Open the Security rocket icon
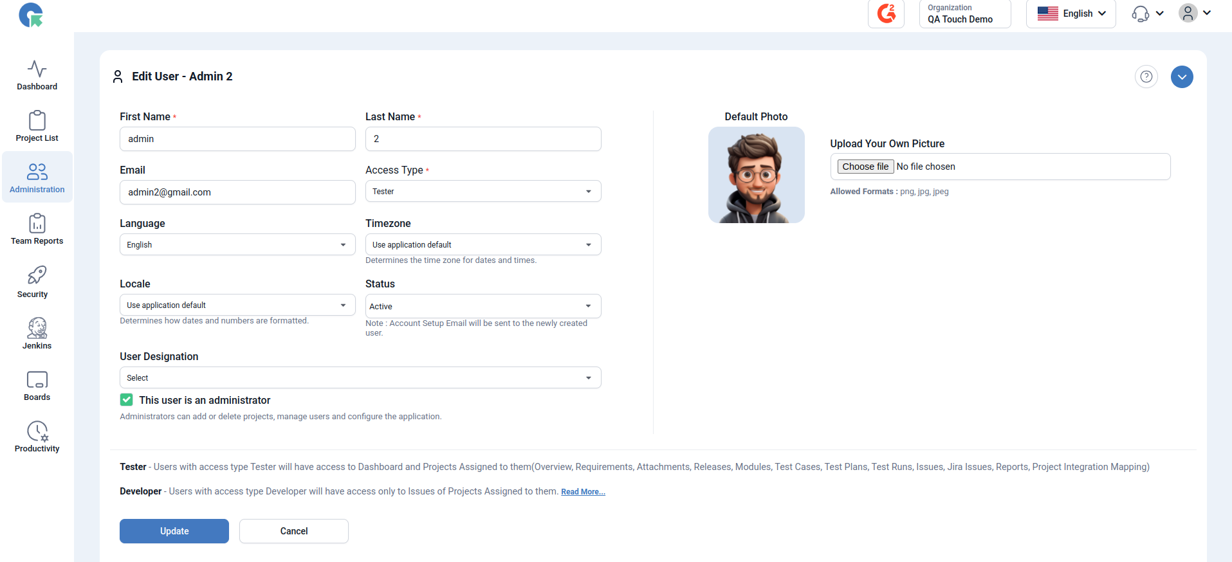Image resolution: width=1232 pixels, height=562 pixels. pos(37,275)
